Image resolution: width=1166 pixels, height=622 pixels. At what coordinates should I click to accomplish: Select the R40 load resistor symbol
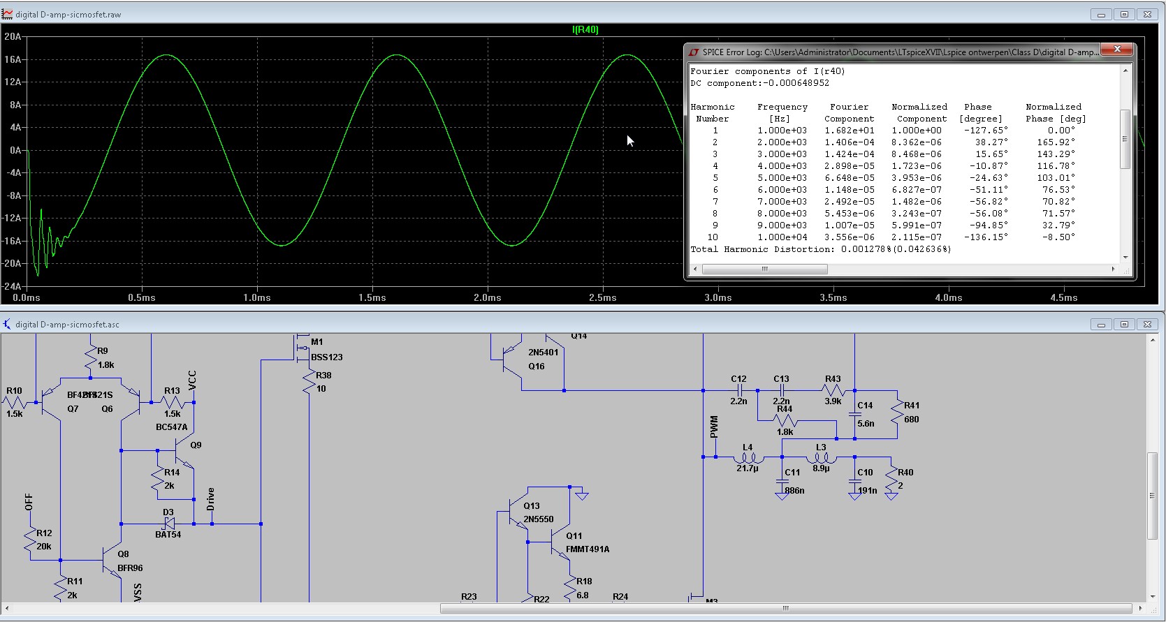click(x=891, y=479)
